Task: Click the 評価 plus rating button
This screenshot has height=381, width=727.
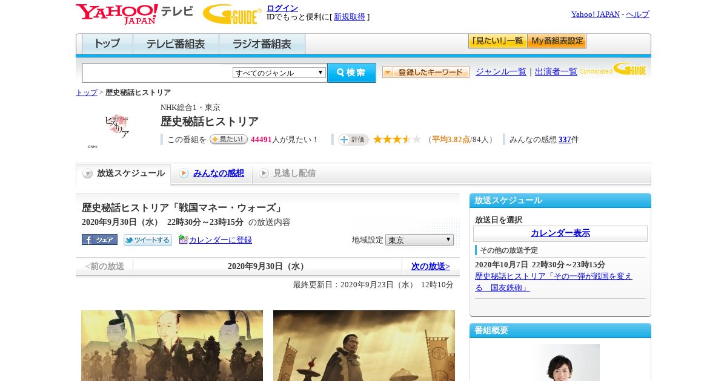Action: click(354, 140)
